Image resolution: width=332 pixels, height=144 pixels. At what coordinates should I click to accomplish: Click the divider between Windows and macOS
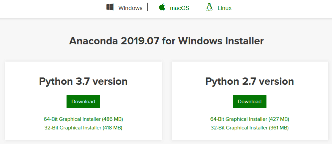pos(147,7)
